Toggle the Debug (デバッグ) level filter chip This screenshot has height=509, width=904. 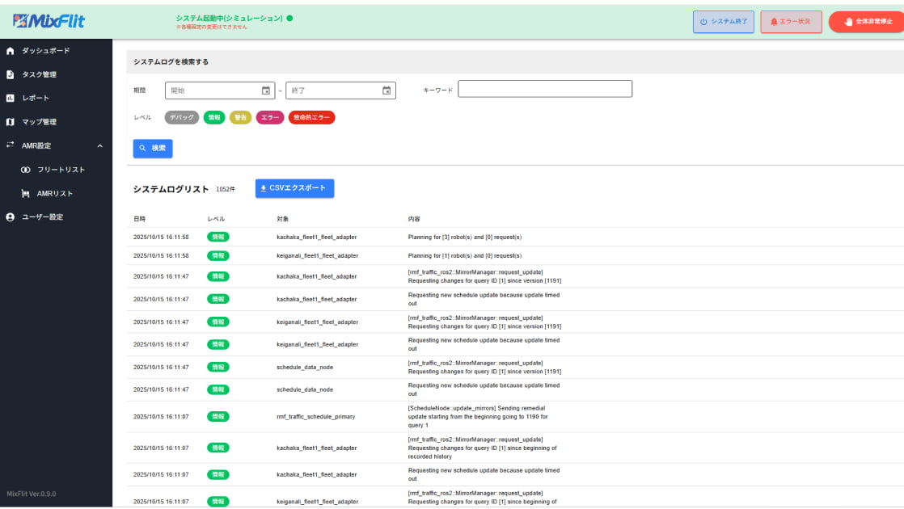point(182,117)
